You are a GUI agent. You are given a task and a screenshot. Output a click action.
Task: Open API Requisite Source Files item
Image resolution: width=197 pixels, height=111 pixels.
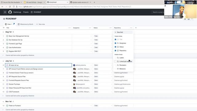click(x=17, y=76)
